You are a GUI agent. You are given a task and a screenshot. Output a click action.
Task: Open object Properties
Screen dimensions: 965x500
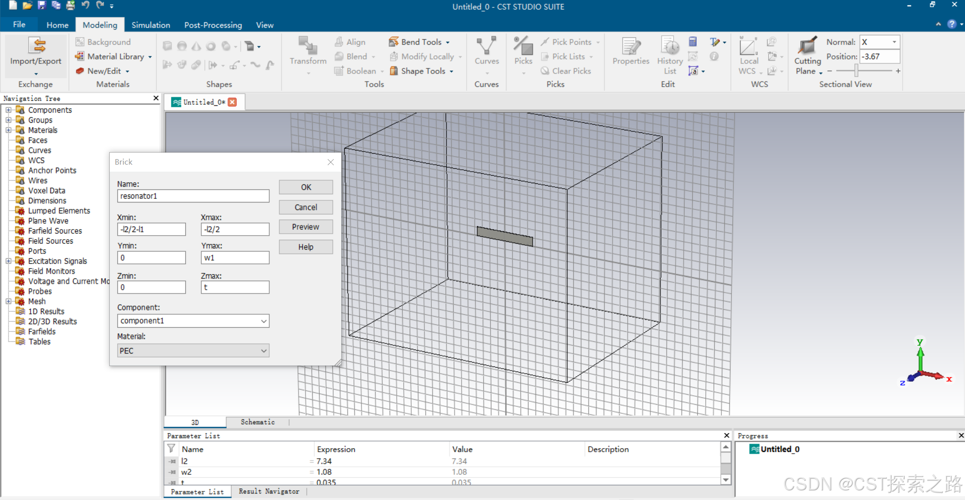pyautogui.click(x=631, y=51)
